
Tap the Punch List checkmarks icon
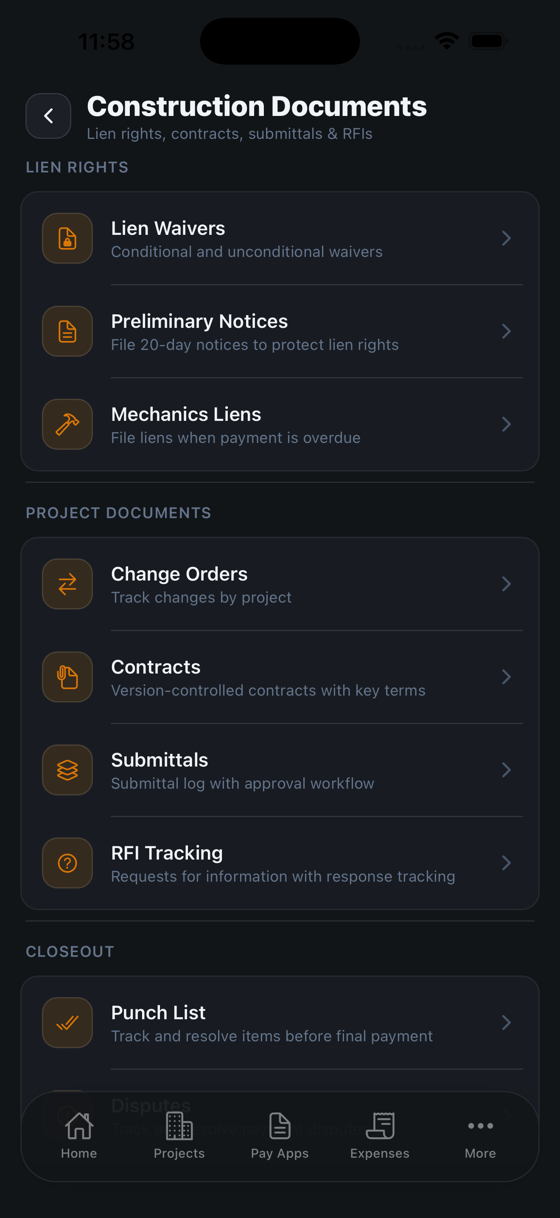click(67, 1023)
